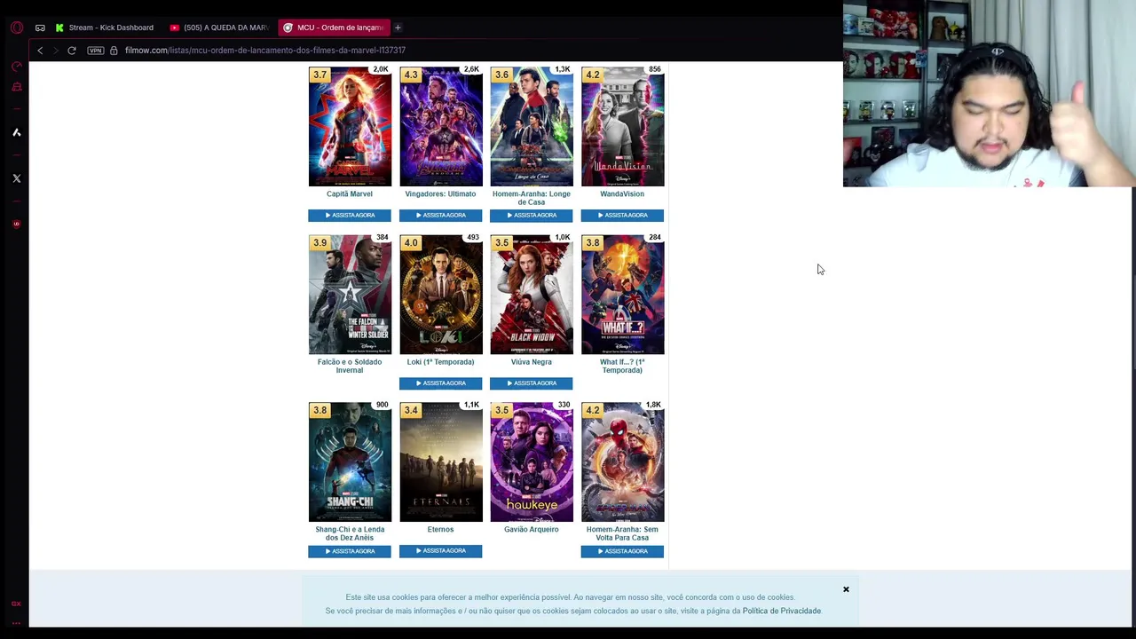1136x639 pixels.
Task: Open Shang-Chi e a Lenda dos Dez Anéis link
Action: [x=350, y=533]
